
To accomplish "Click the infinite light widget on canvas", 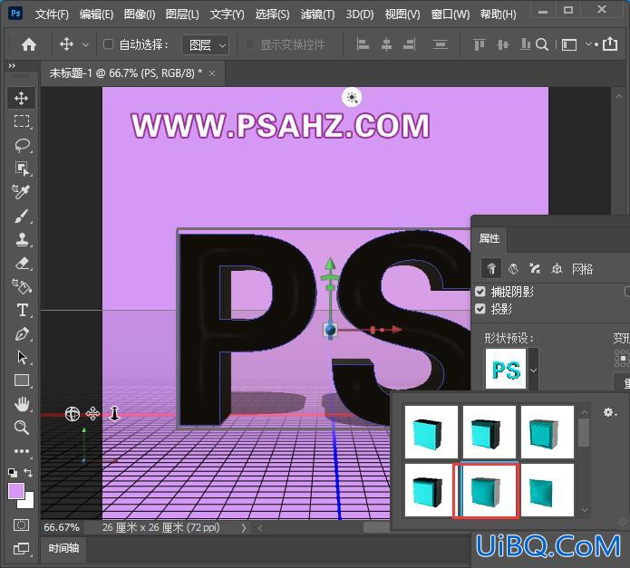I will [352, 97].
